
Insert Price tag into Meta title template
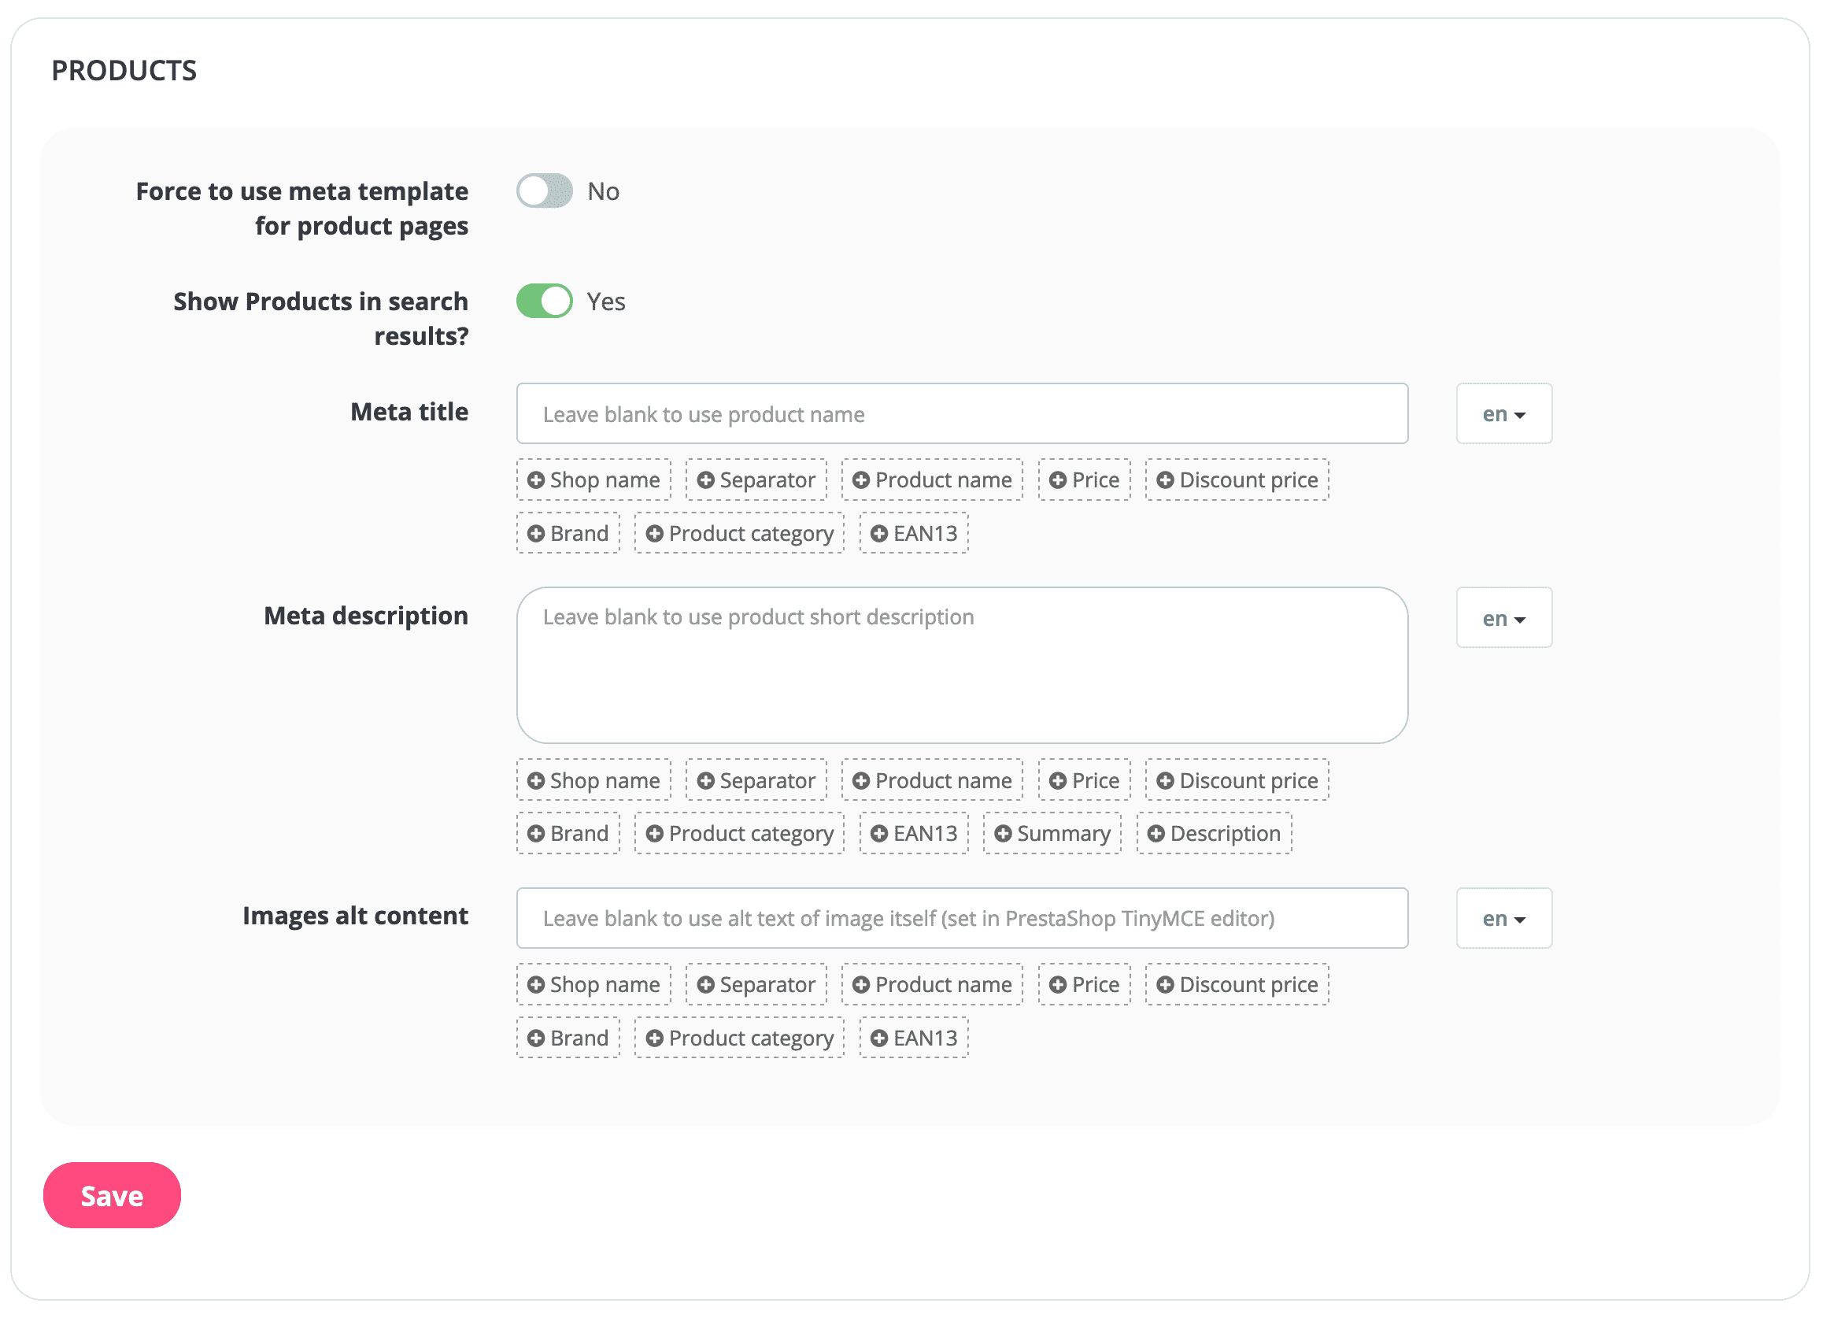coord(1084,479)
